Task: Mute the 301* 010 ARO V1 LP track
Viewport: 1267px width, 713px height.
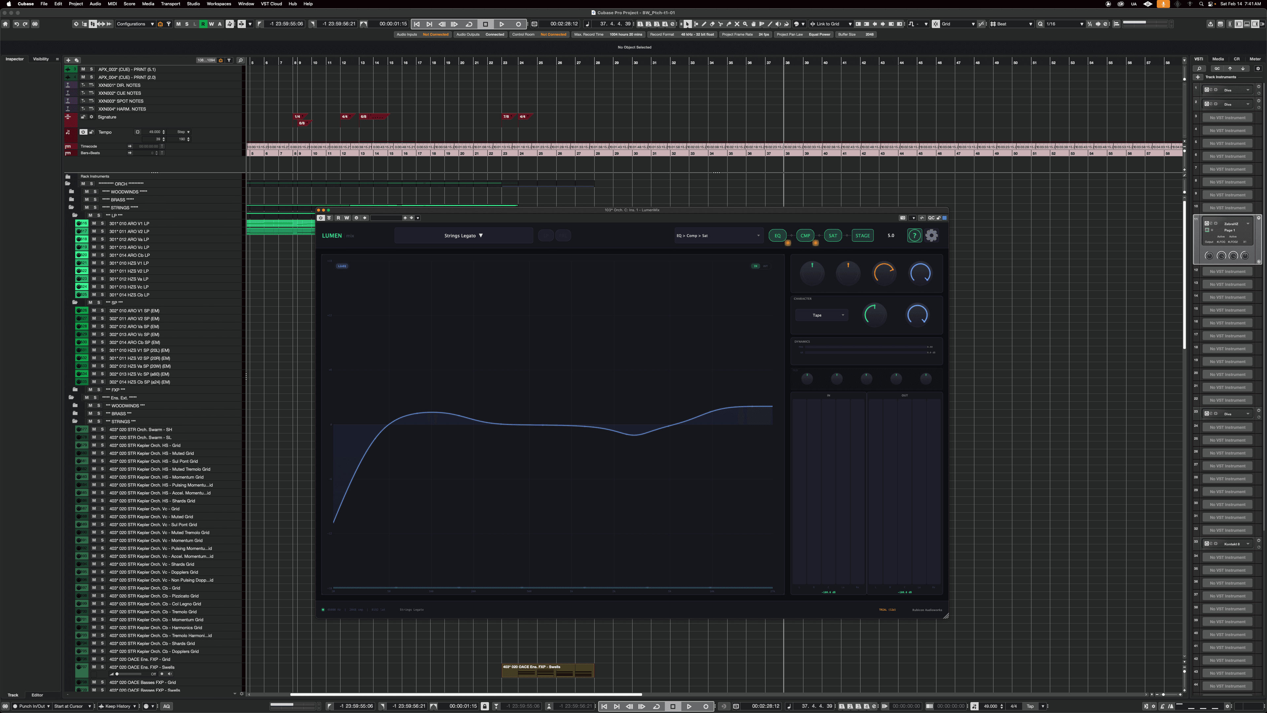Action: point(94,223)
